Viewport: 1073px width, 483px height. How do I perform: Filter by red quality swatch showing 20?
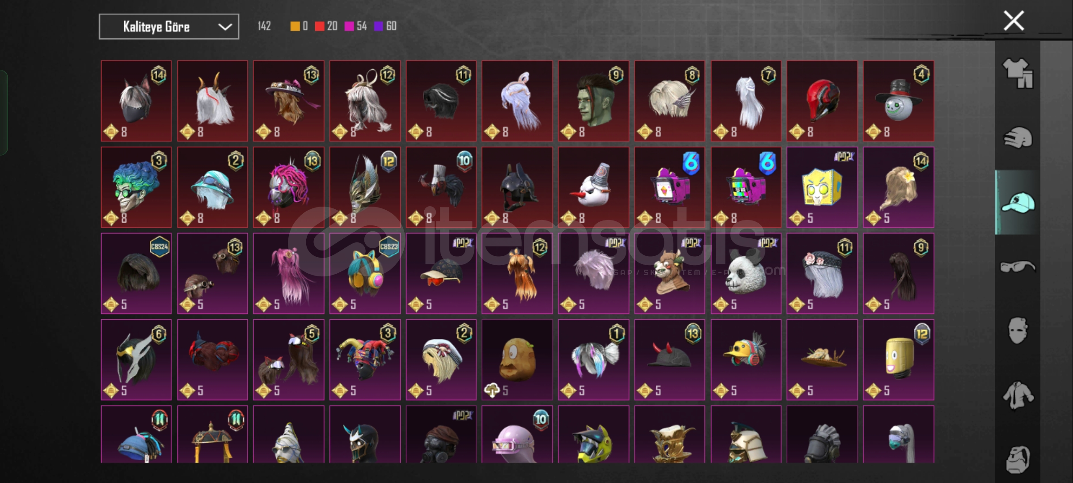pyautogui.click(x=326, y=26)
